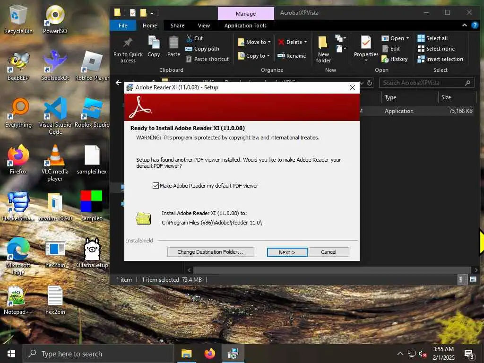Select the samplei.hex file icon
The height and width of the screenshot is (363, 484).
[92, 159]
